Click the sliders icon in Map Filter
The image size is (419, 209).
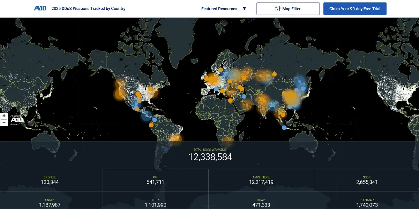click(278, 9)
